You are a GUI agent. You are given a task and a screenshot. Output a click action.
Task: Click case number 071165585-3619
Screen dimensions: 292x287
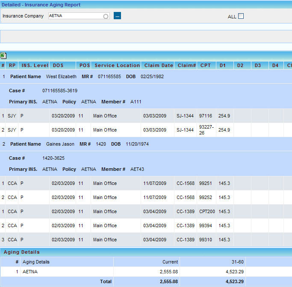[60, 91]
